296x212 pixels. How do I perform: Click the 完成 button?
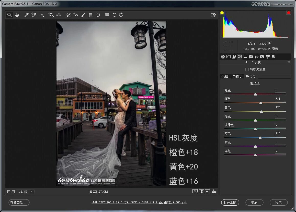tap(278, 202)
